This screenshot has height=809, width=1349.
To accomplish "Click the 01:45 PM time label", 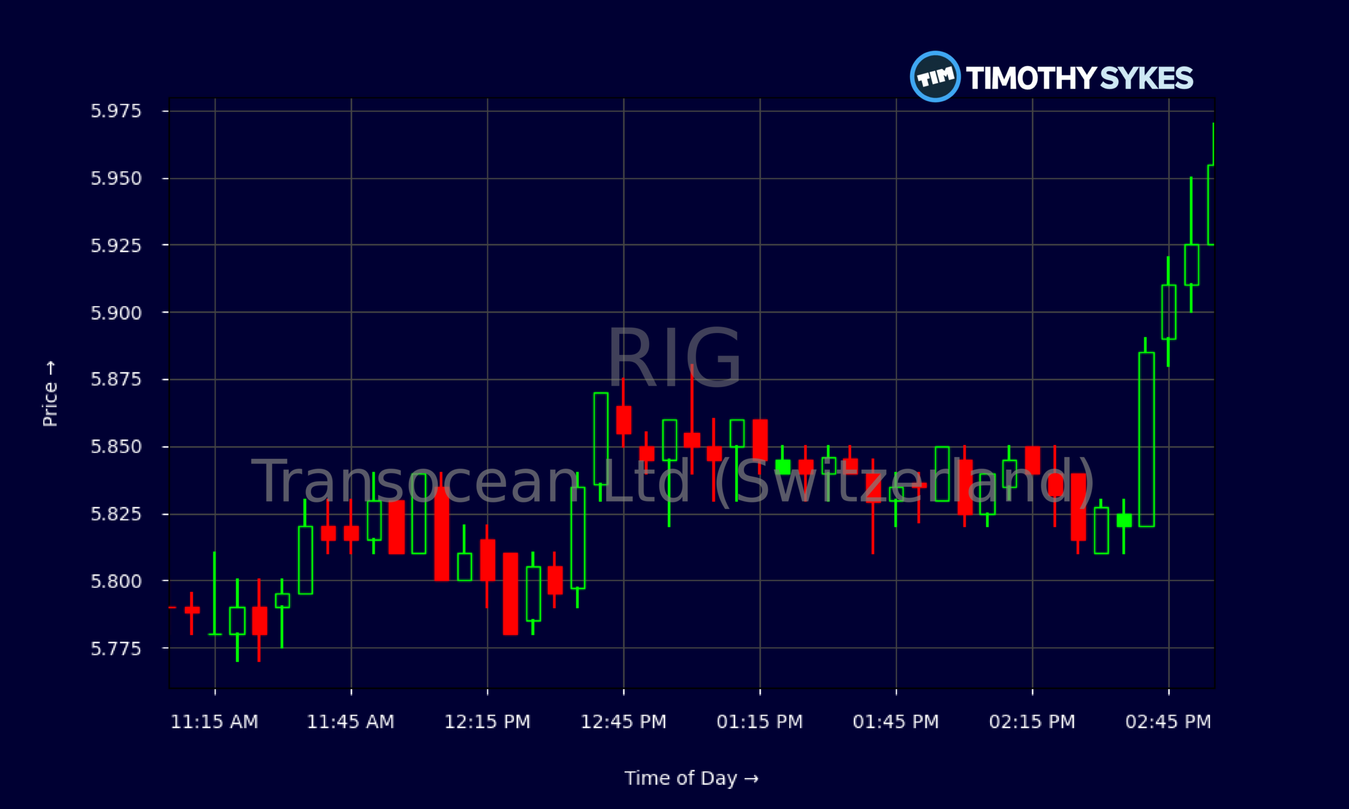I will click(896, 722).
